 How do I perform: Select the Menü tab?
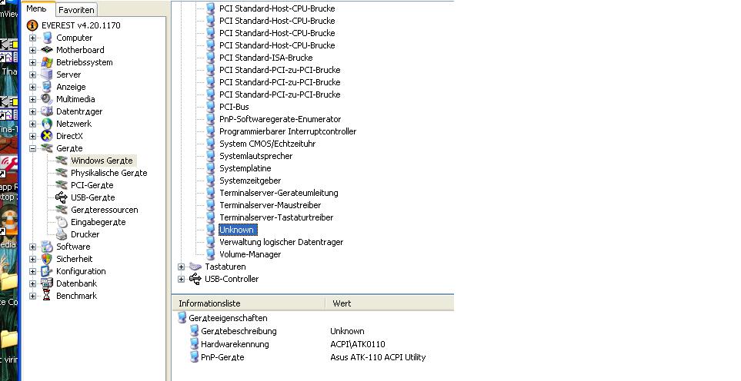[x=36, y=9]
